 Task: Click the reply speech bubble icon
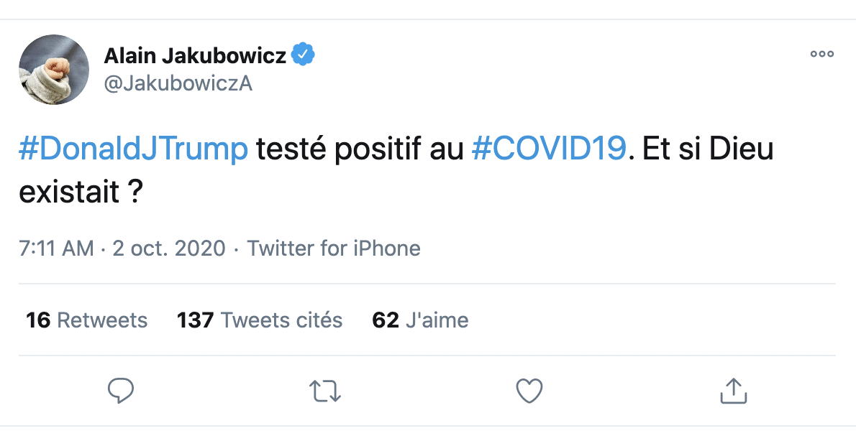pos(121,391)
